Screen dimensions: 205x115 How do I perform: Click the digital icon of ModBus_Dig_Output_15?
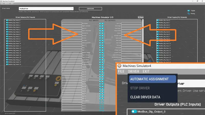coord(7,55)
